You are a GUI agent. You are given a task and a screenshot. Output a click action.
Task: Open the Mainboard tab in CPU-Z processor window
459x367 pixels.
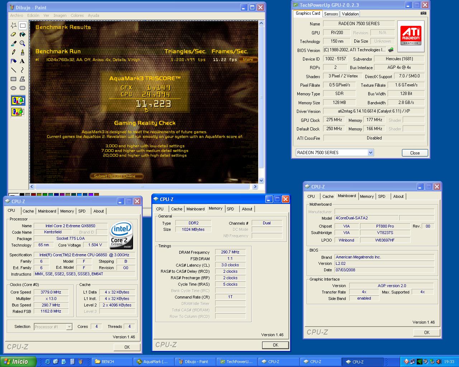(x=47, y=211)
